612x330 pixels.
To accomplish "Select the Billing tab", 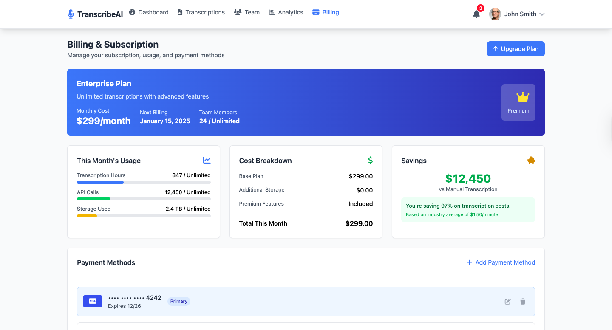I will pyautogui.click(x=326, y=12).
